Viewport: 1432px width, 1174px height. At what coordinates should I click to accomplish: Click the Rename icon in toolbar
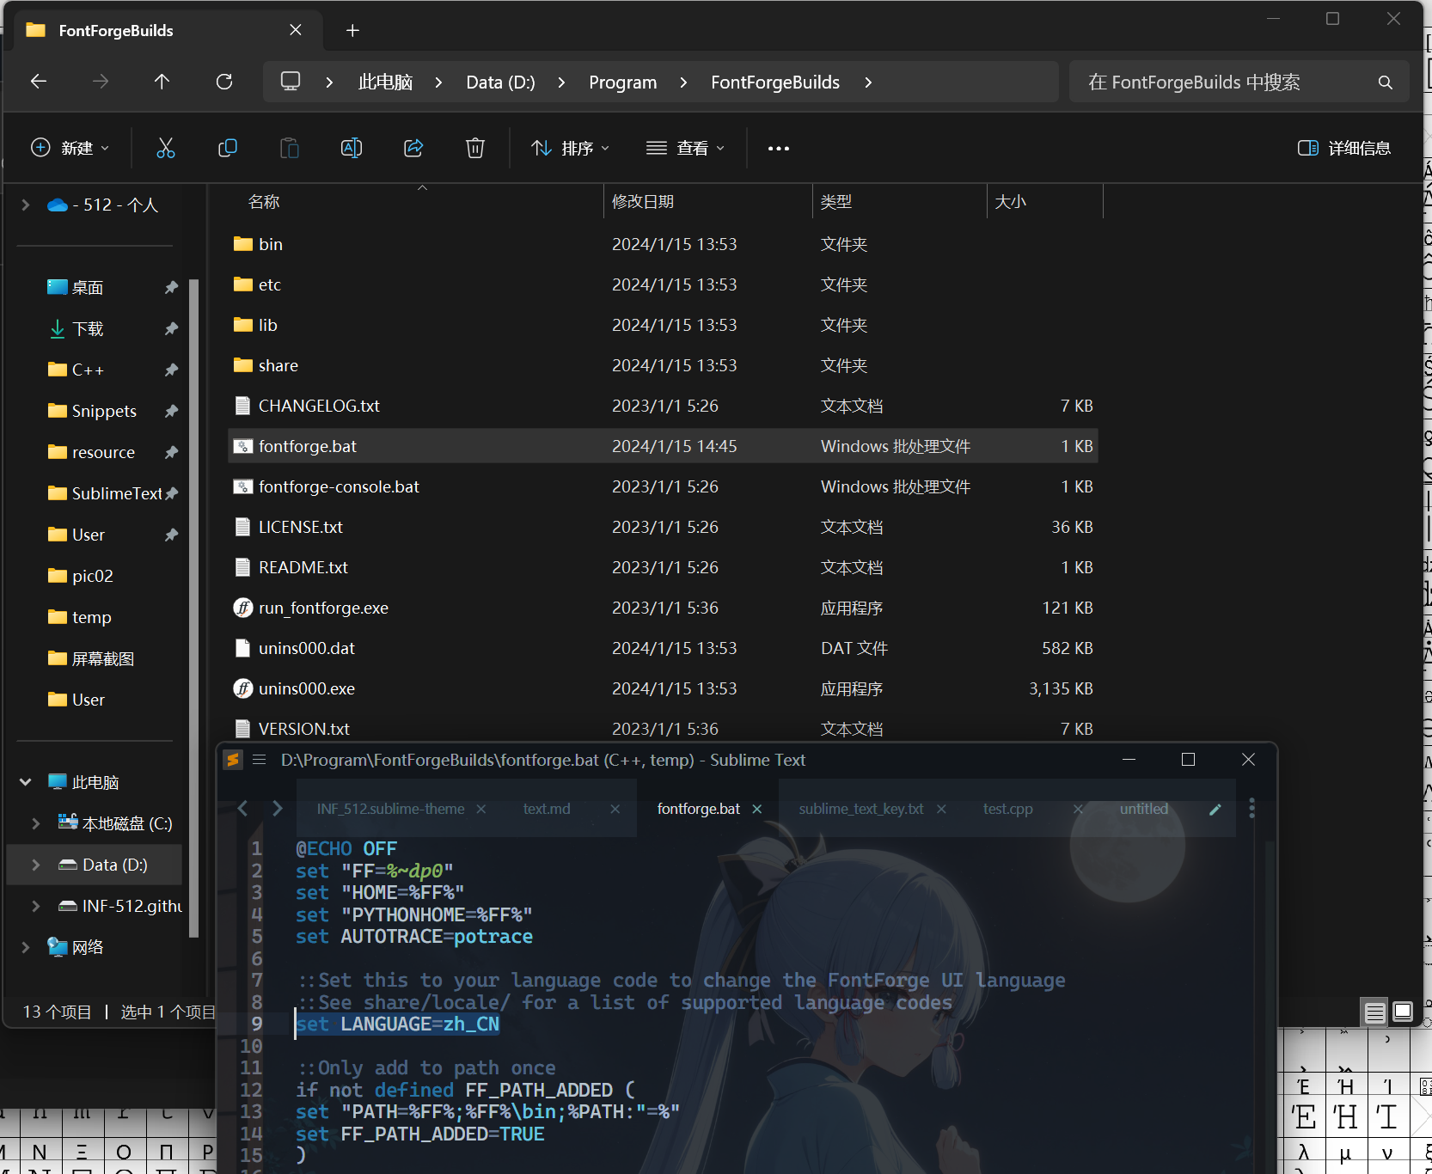[x=352, y=148]
